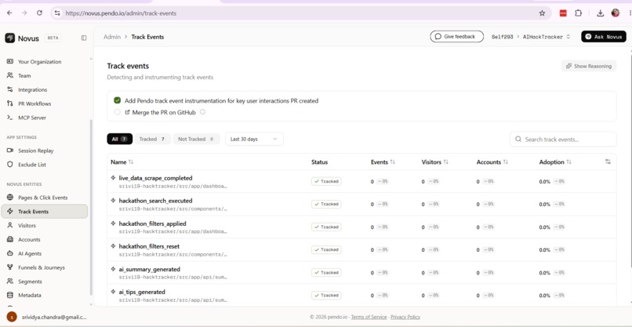Open hackathon_search_executed event

(155, 201)
